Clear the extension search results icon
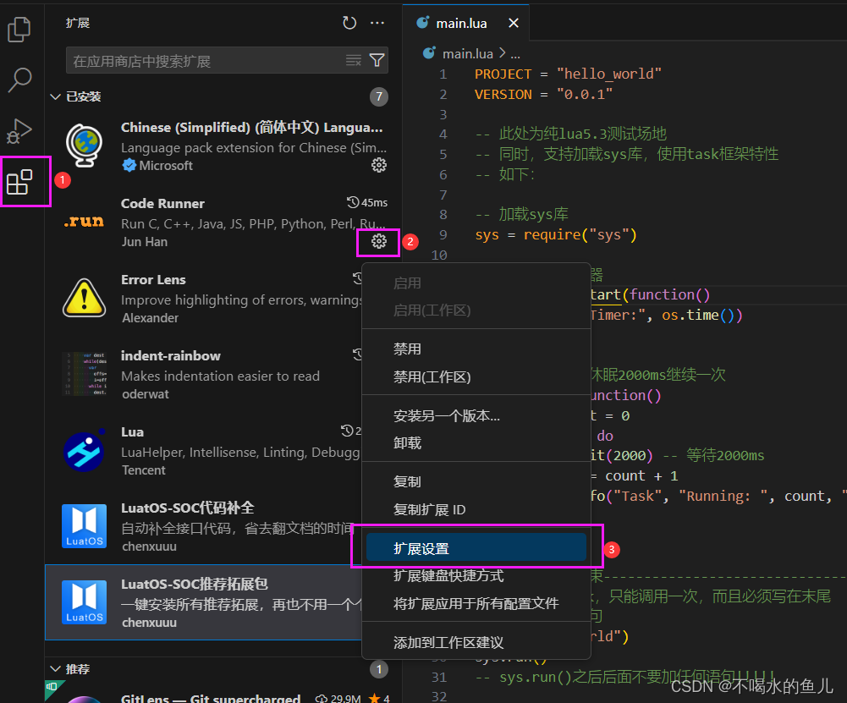The width and height of the screenshot is (847, 703). (x=354, y=60)
